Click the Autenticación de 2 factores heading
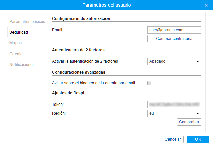The height and width of the screenshot is (149, 213). pyautogui.click(x=78, y=50)
